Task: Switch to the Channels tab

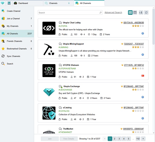Action: 59,3
